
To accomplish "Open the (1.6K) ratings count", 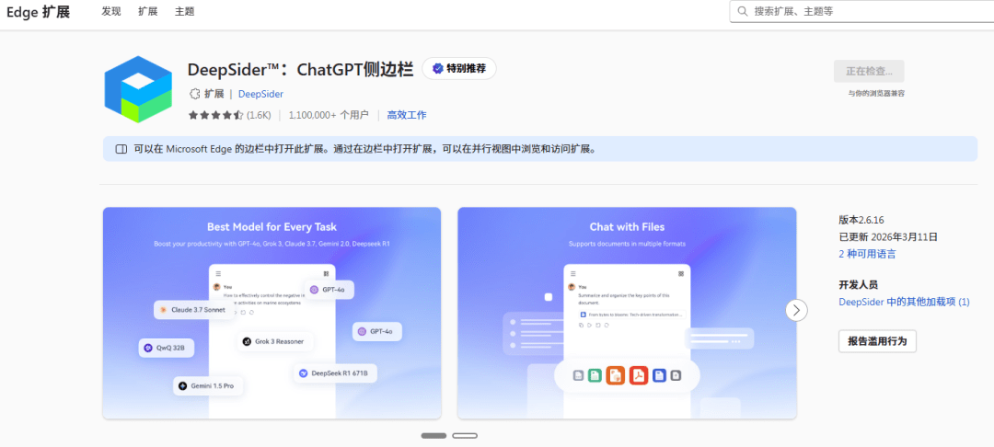I will tap(259, 115).
